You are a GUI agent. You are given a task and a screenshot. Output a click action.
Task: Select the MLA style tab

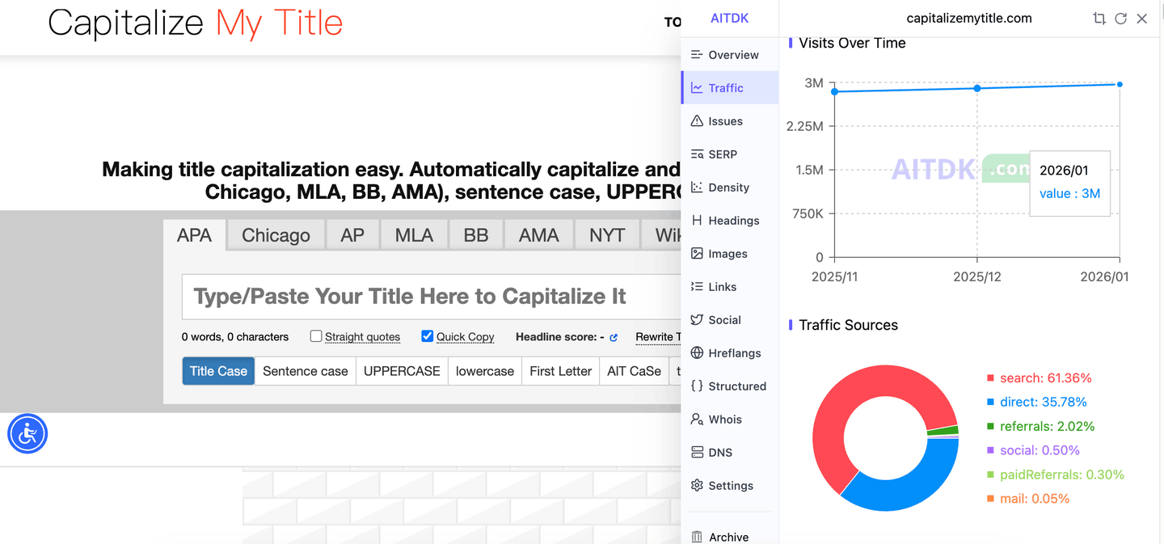pyautogui.click(x=414, y=235)
